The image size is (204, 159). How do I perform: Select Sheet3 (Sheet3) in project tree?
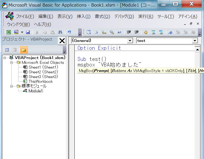coord(43,77)
